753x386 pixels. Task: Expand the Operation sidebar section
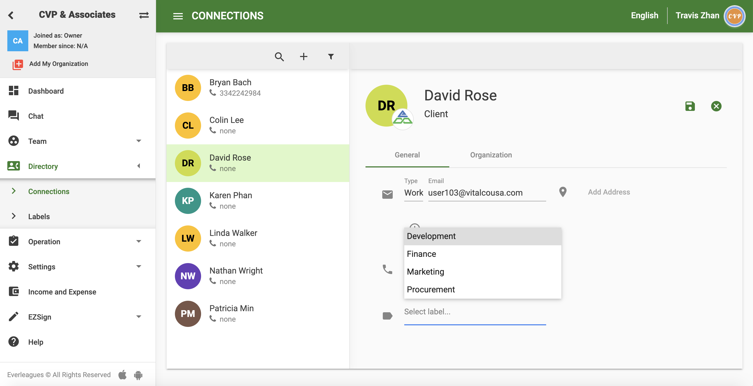click(139, 241)
